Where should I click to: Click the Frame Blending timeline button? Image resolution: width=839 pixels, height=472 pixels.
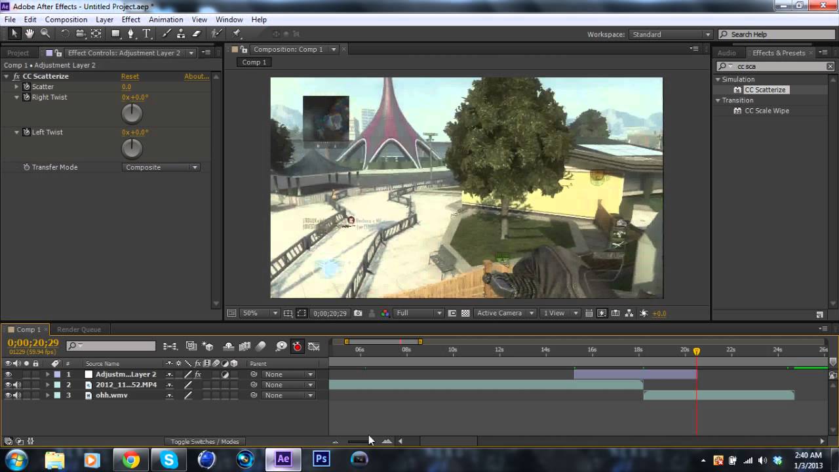244,346
